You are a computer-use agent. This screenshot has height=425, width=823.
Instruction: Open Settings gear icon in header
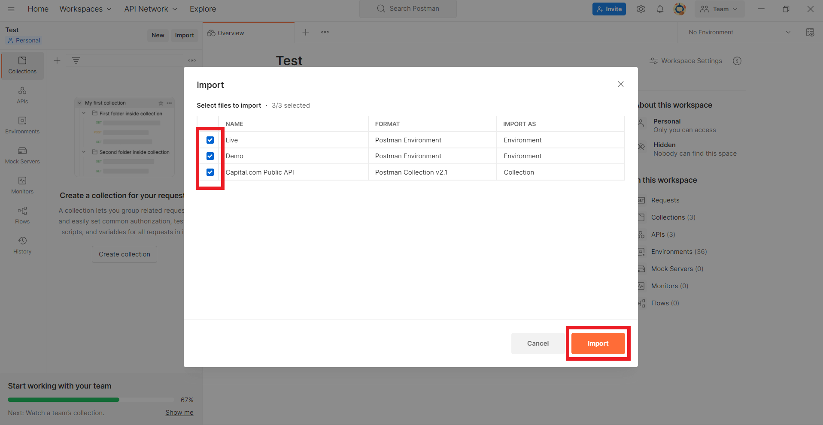point(641,9)
